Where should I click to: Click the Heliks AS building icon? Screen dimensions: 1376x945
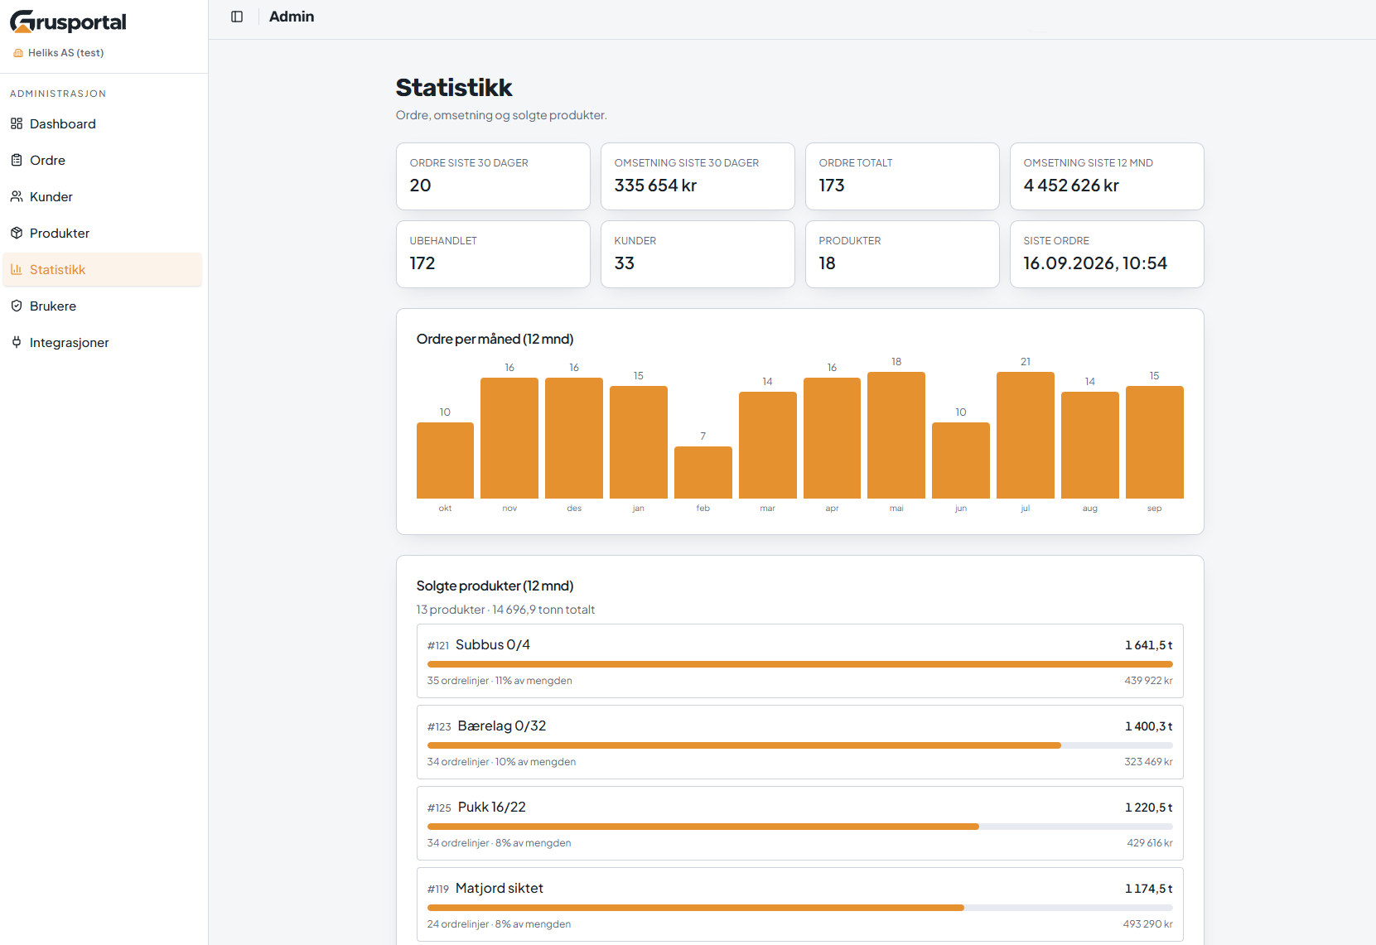coord(18,53)
